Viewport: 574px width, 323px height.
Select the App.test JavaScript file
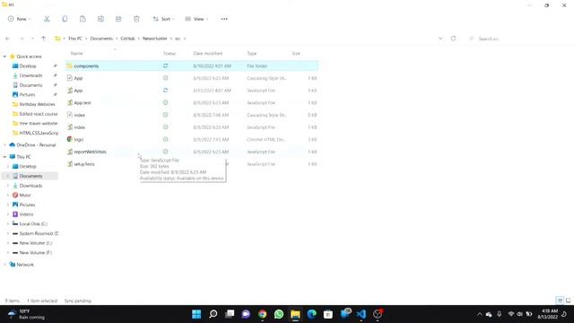[x=192, y=102]
